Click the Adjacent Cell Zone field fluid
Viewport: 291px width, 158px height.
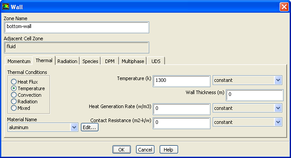[77, 47]
